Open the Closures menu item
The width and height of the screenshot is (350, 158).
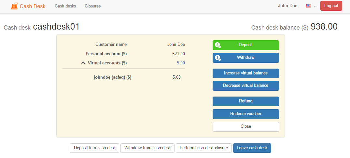tap(92, 6)
